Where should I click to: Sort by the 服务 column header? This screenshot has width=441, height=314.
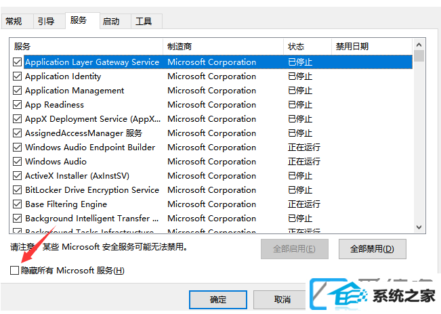[x=86, y=46]
